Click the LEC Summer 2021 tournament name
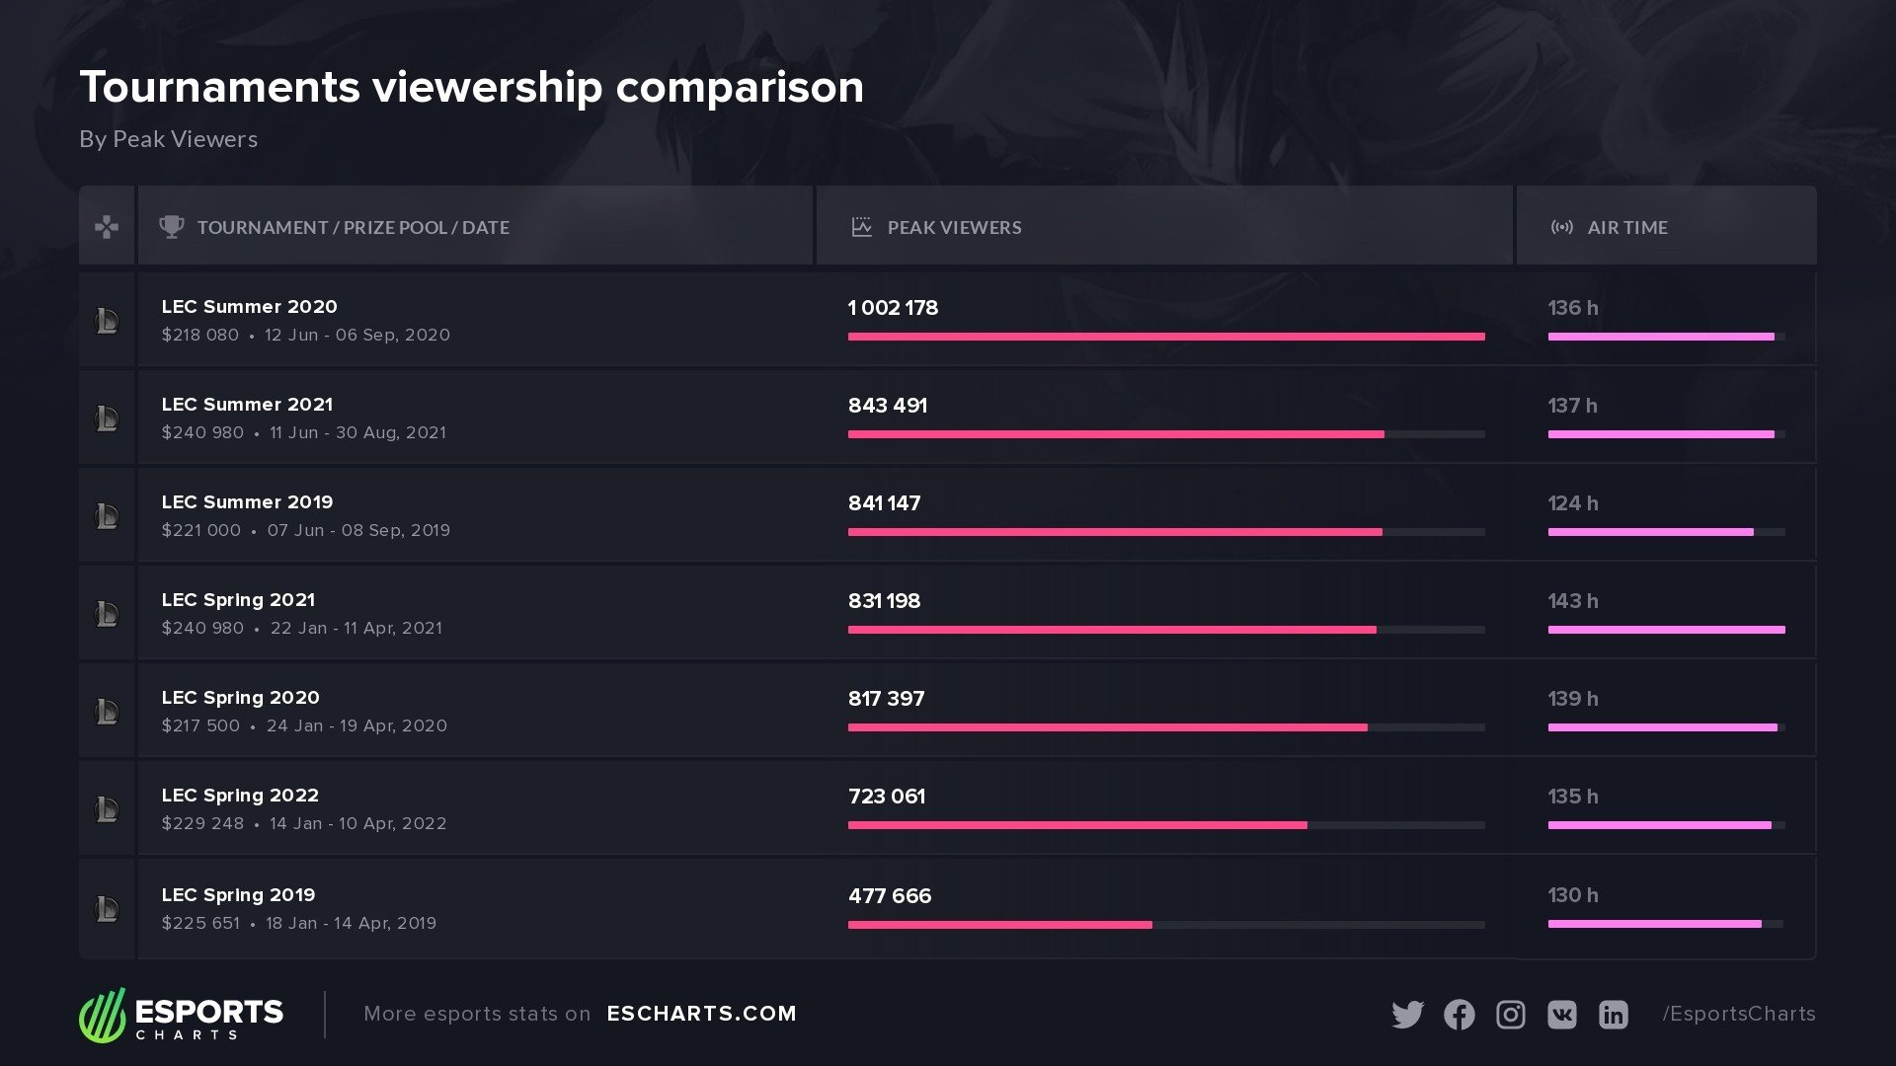 click(247, 405)
